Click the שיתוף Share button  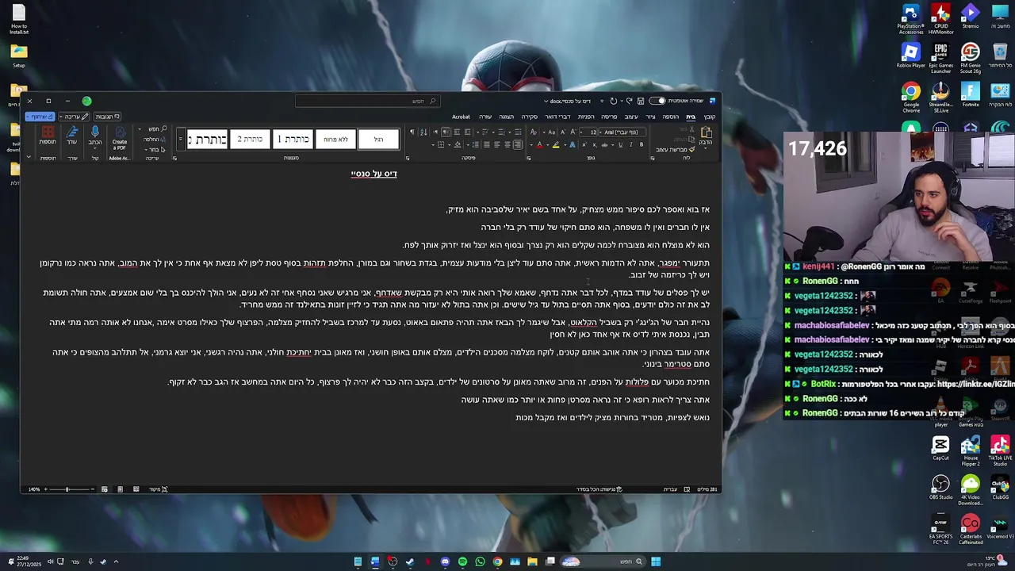click(40, 117)
